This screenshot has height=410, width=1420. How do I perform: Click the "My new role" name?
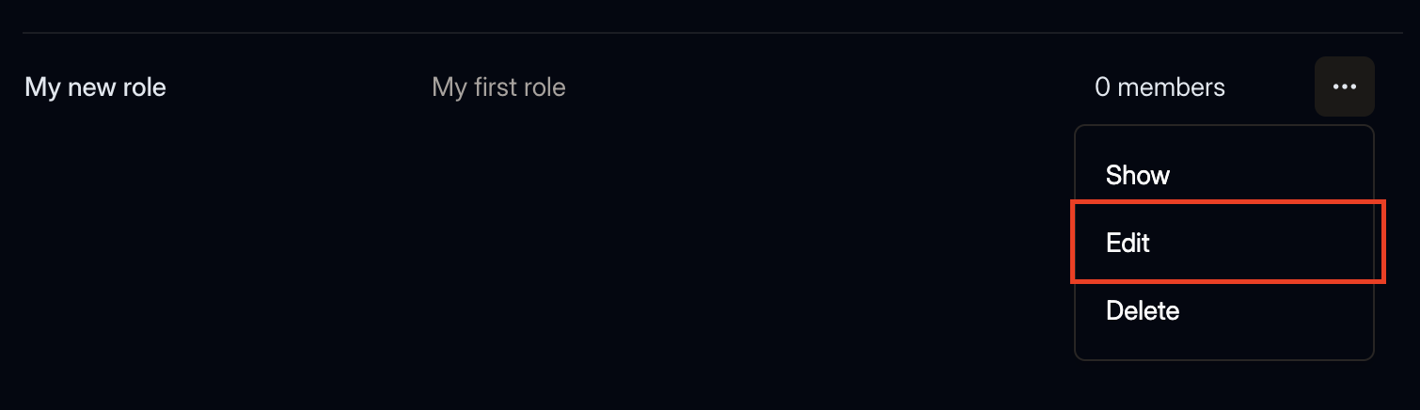[95, 88]
